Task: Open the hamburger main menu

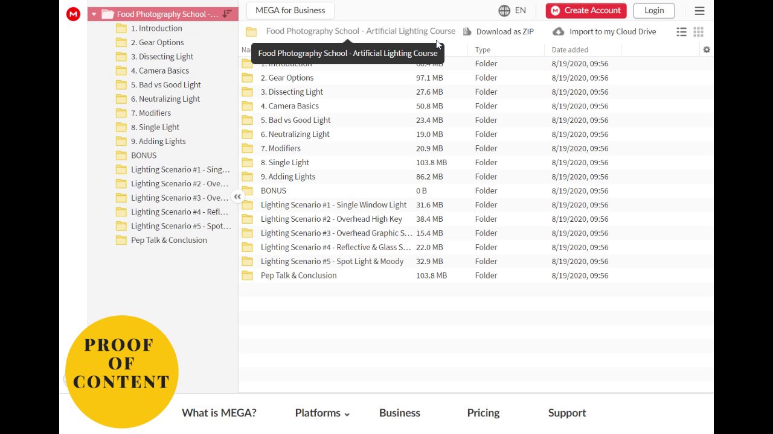Action: 699,11
